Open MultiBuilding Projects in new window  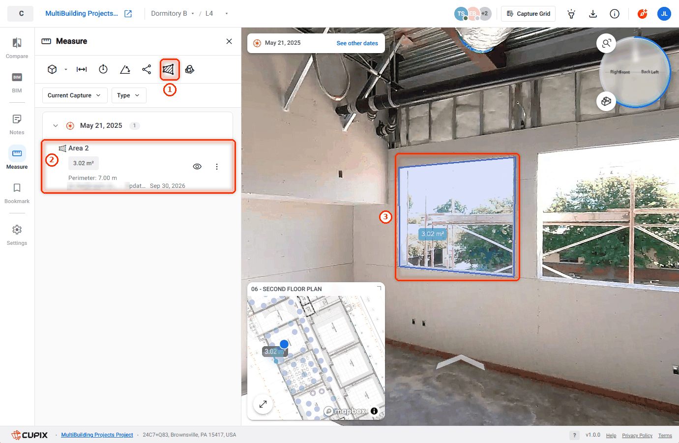(128, 14)
